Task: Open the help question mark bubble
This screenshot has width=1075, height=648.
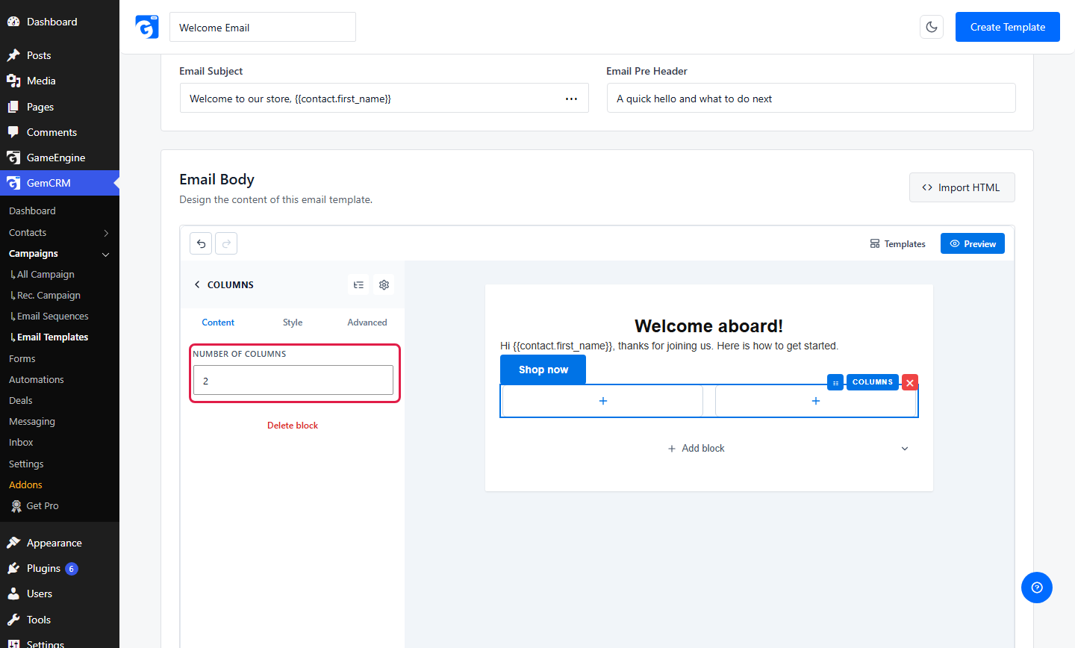Action: (x=1037, y=588)
